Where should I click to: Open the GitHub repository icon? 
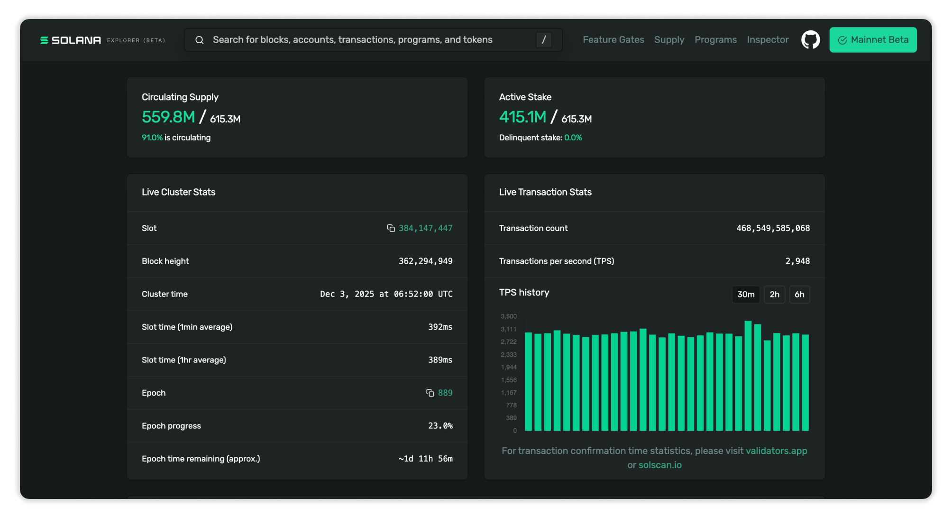tap(810, 40)
